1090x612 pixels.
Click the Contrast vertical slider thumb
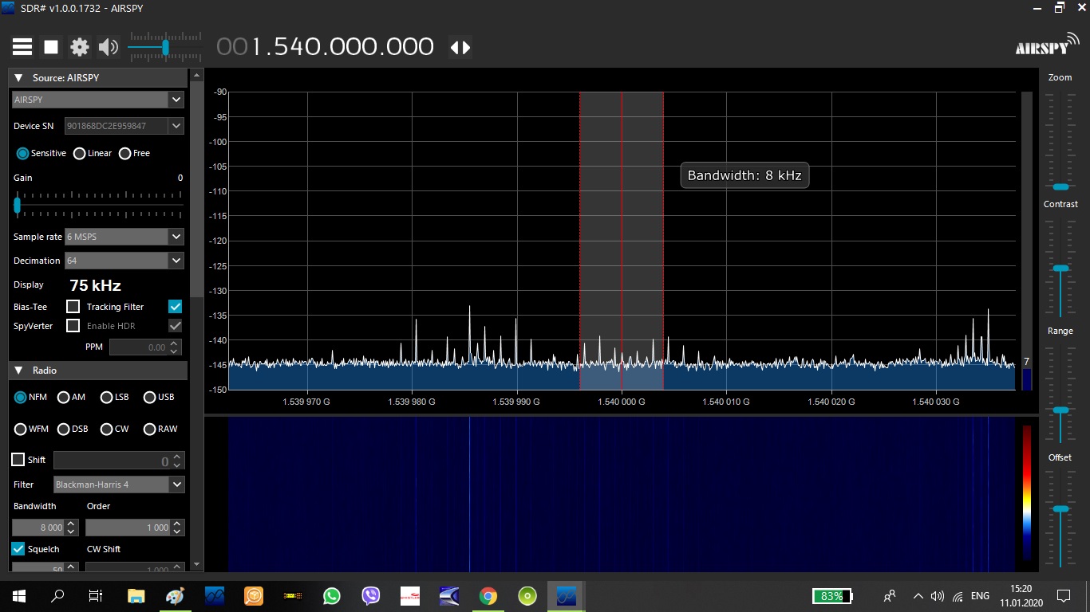click(1060, 269)
